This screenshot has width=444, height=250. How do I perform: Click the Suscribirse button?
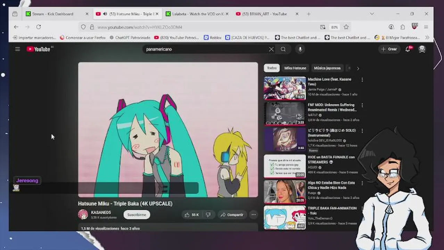click(x=137, y=215)
